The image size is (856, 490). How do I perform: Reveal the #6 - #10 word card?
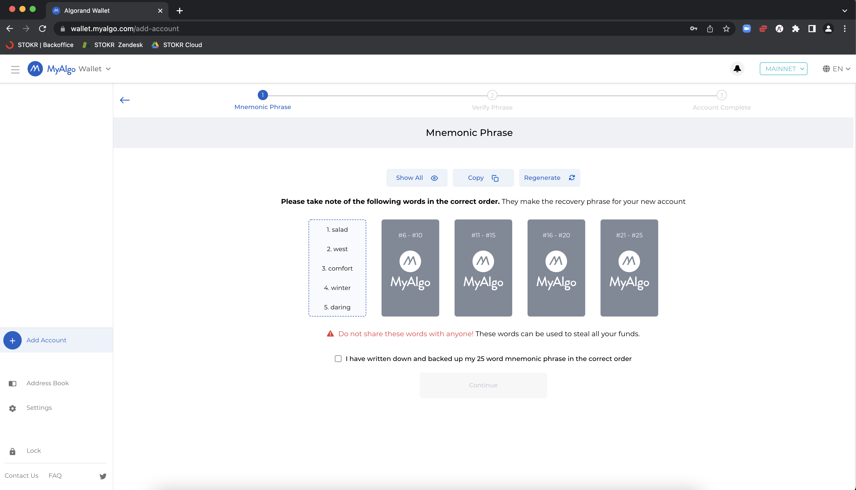pyautogui.click(x=410, y=268)
